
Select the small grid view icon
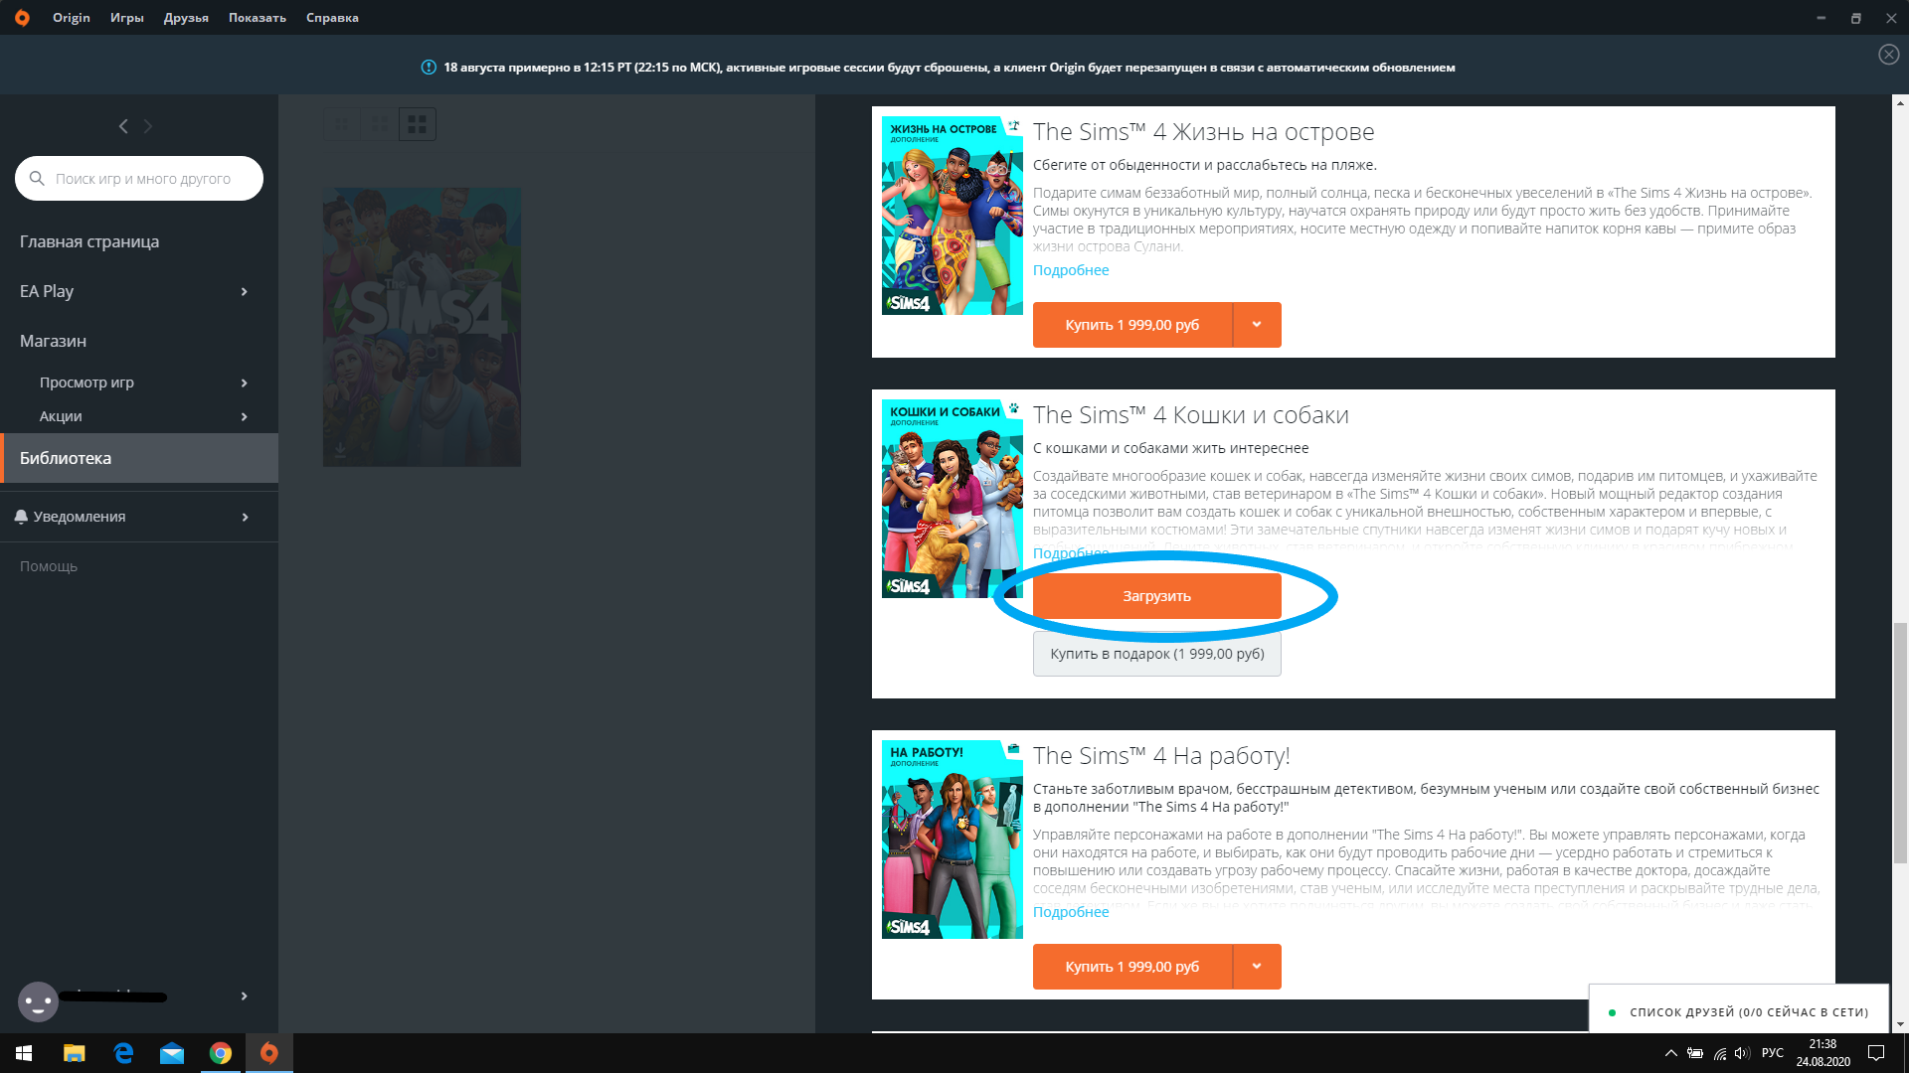[342, 124]
